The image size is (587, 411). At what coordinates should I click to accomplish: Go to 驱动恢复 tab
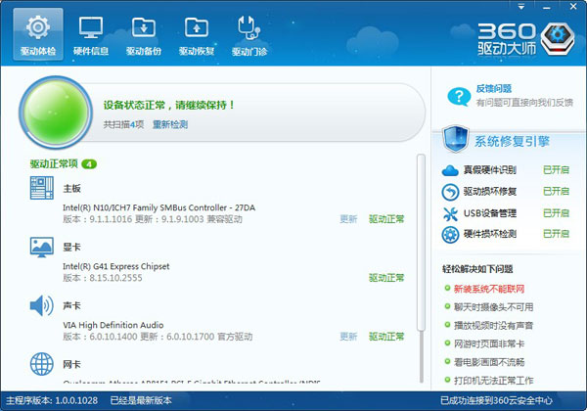click(197, 34)
